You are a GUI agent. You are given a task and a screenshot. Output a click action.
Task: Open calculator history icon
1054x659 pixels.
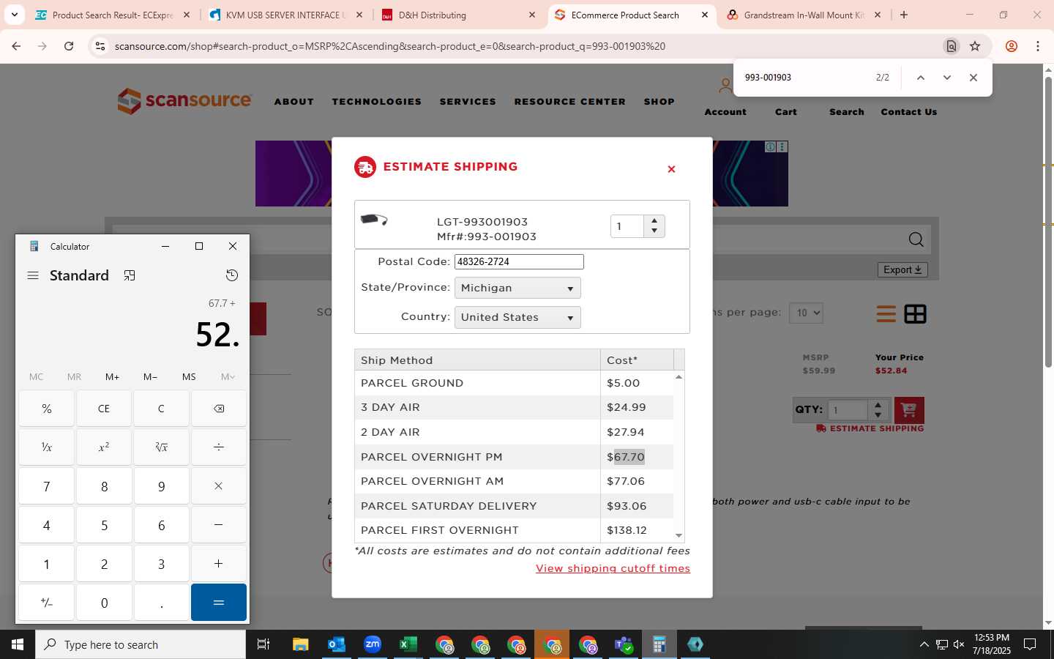point(232,275)
